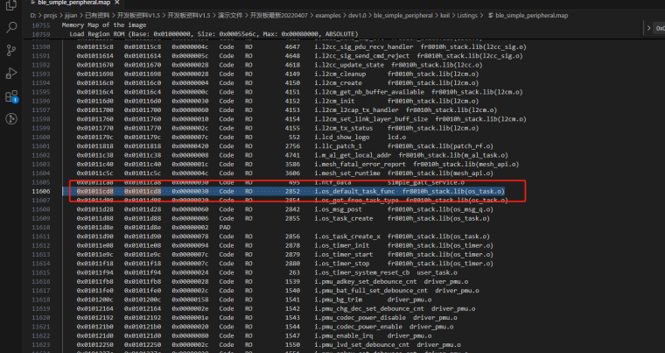The image size is (665, 353).
Task: Click 'i.l2cm_set_link_layer_buff_size' symbol
Action: pyautogui.click(x=371, y=119)
